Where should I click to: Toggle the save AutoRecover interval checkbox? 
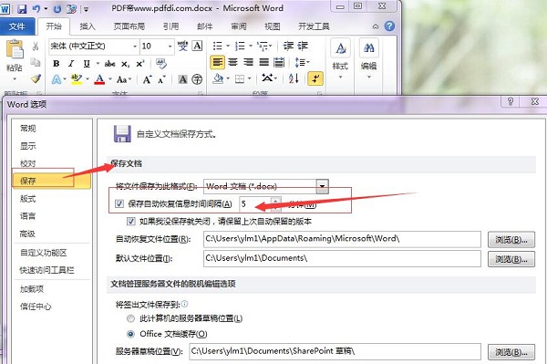coord(119,203)
